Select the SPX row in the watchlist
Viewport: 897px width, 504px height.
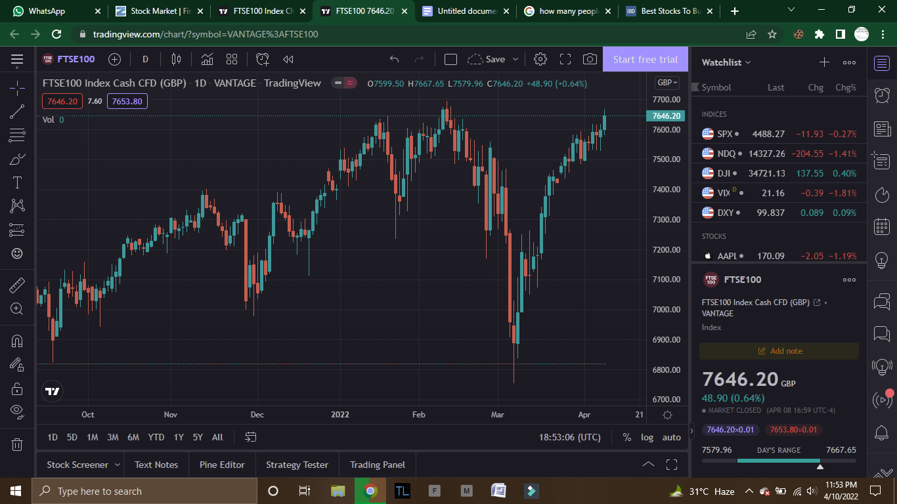pyautogui.click(x=779, y=134)
